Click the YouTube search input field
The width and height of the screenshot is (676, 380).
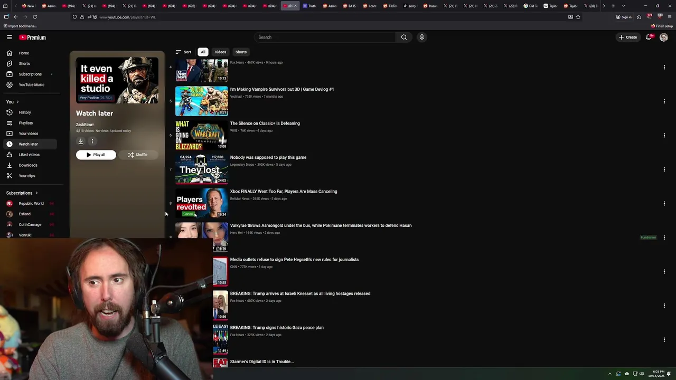coord(325,37)
